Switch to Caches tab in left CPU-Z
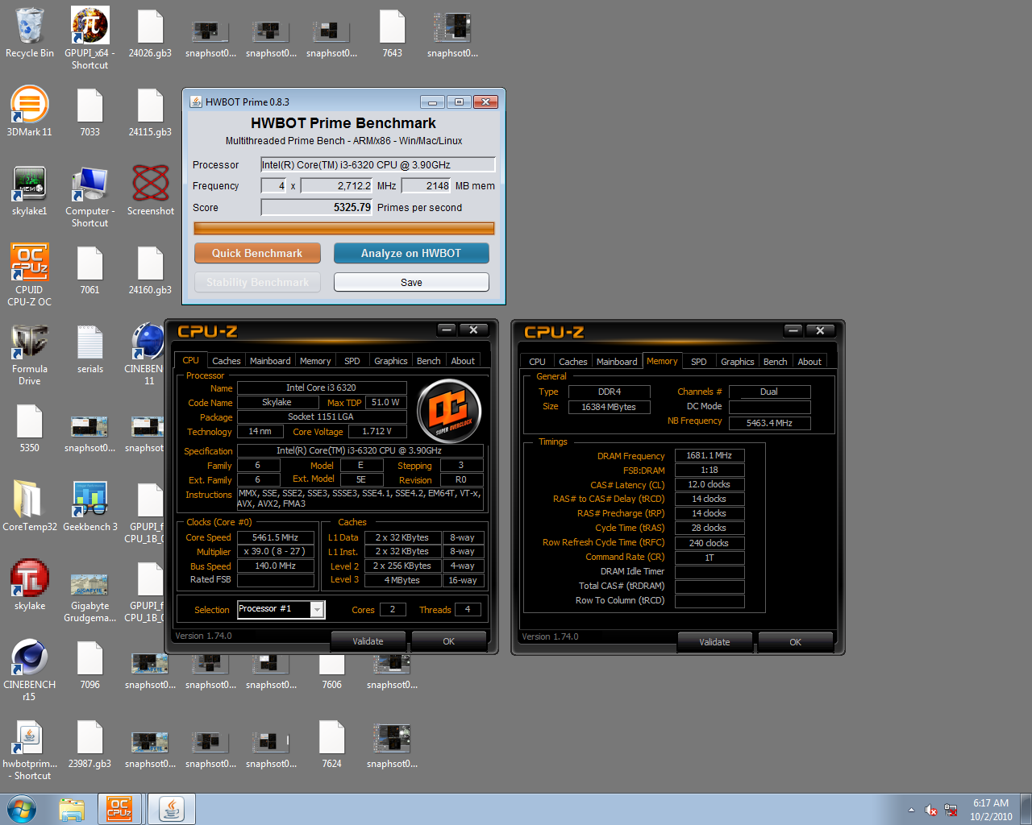 click(226, 361)
